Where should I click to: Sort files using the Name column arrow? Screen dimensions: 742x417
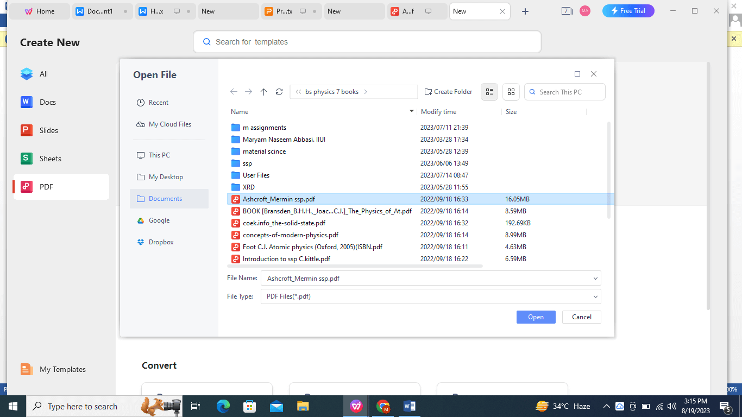(x=411, y=111)
